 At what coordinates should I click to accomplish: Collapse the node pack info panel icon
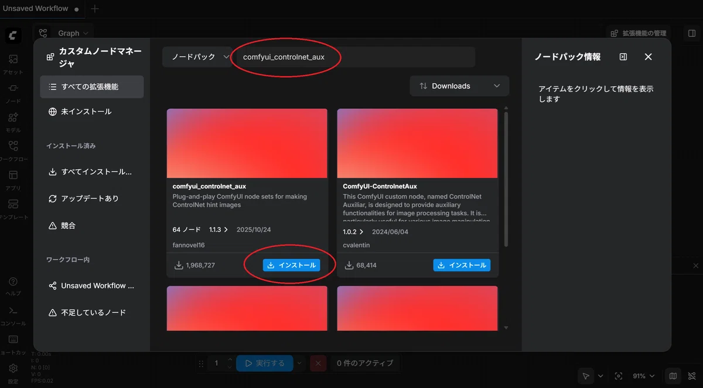tap(623, 57)
